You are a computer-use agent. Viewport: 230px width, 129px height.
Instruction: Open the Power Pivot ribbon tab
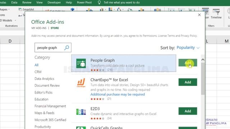(x=84, y=3)
